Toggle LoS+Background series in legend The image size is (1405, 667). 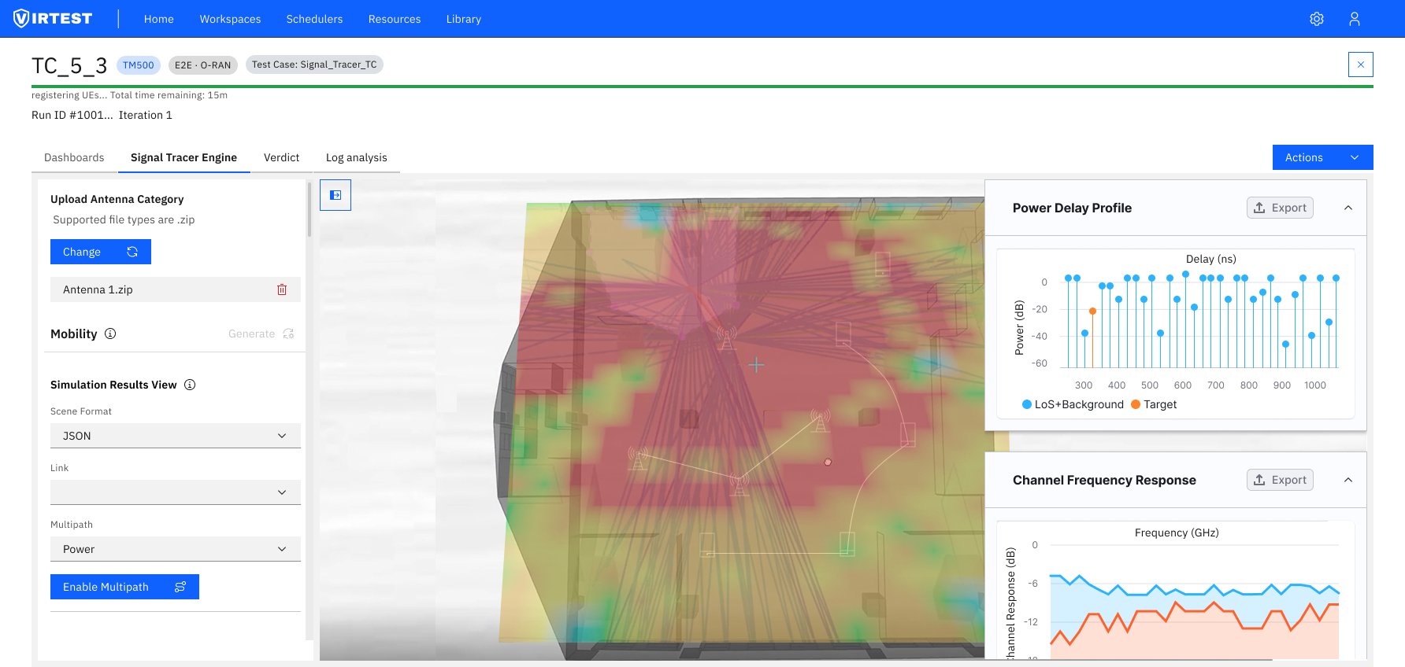point(1072,404)
